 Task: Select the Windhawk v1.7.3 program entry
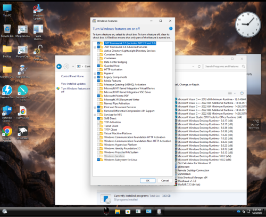tap(187, 181)
